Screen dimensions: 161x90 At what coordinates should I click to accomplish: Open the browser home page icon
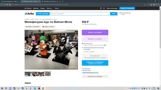[x=10, y=4]
